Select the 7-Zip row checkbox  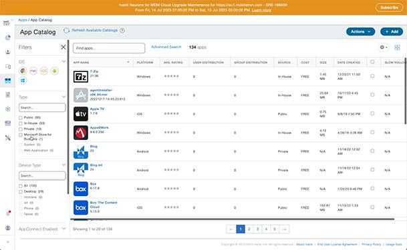(372, 76)
